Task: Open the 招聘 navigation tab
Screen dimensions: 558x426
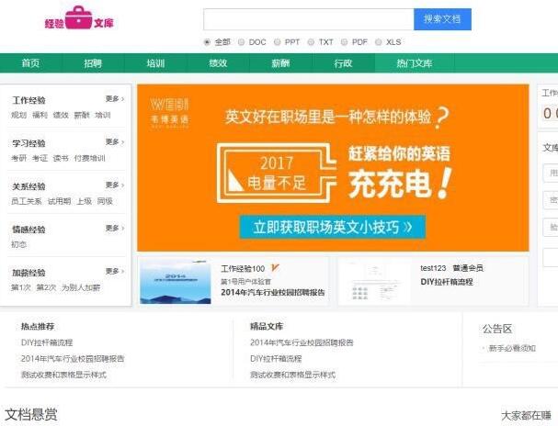Action: pos(93,63)
